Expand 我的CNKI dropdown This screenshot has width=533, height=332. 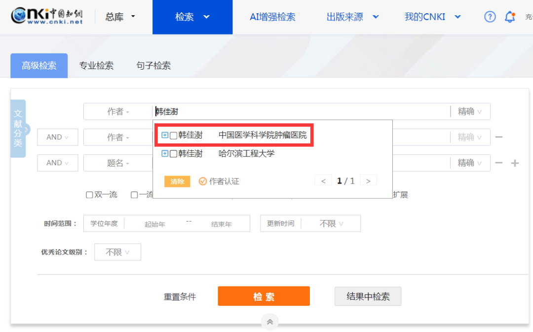point(432,17)
